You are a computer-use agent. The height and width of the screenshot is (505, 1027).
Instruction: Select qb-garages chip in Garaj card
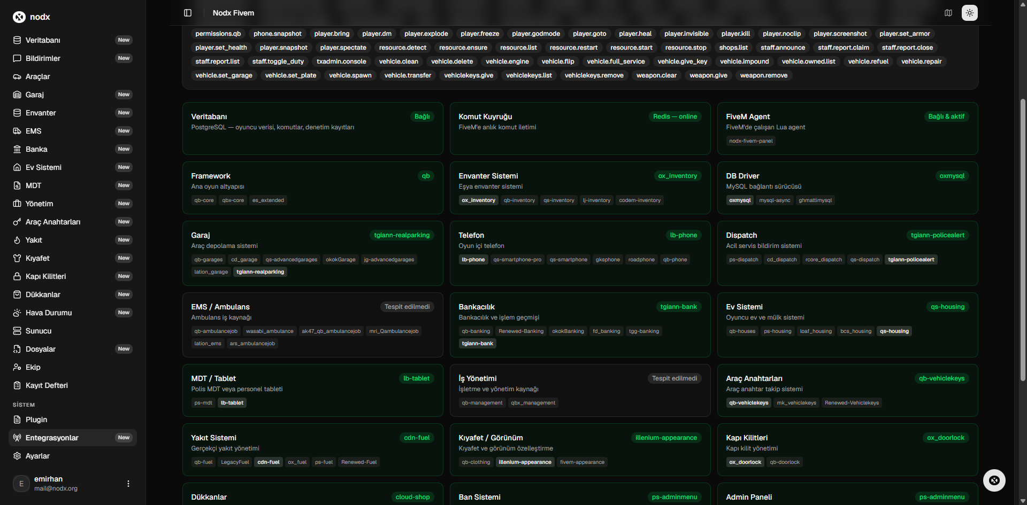coord(209,260)
